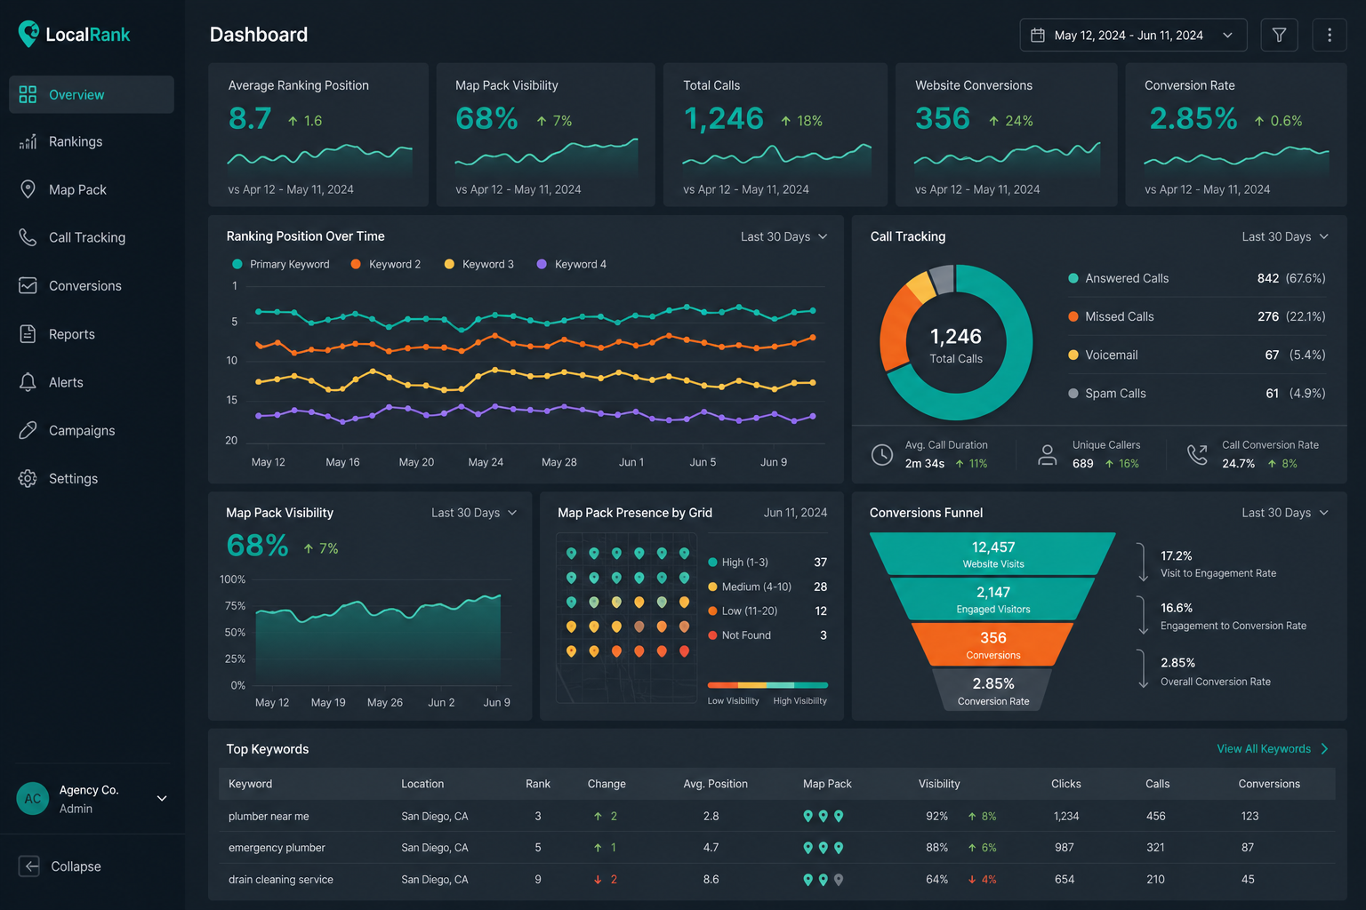Toggle Answered Calls legend entry
The image size is (1366, 910).
[1119, 278]
